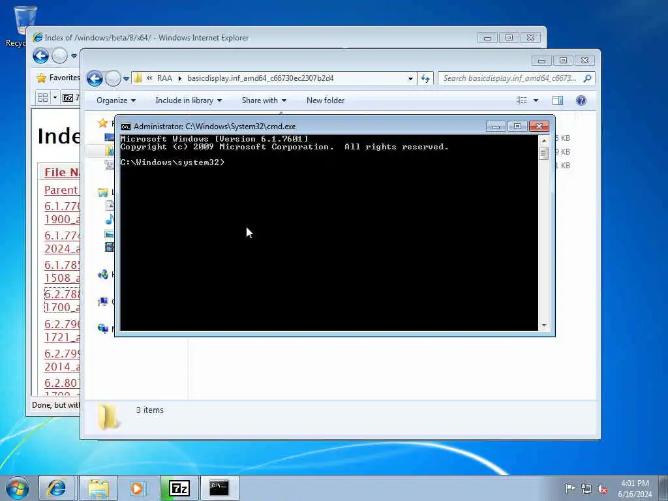Image resolution: width=668 pixels, height=501 pixels.
Task: Open the cmd.exe window system menu icon
Action: [125, 127]
